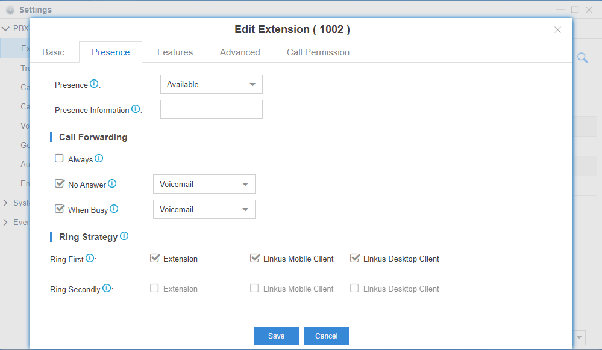This screenshot has height=350, width=602.
Task: Click info icon beside No Answer
Action: coord(112,184)
